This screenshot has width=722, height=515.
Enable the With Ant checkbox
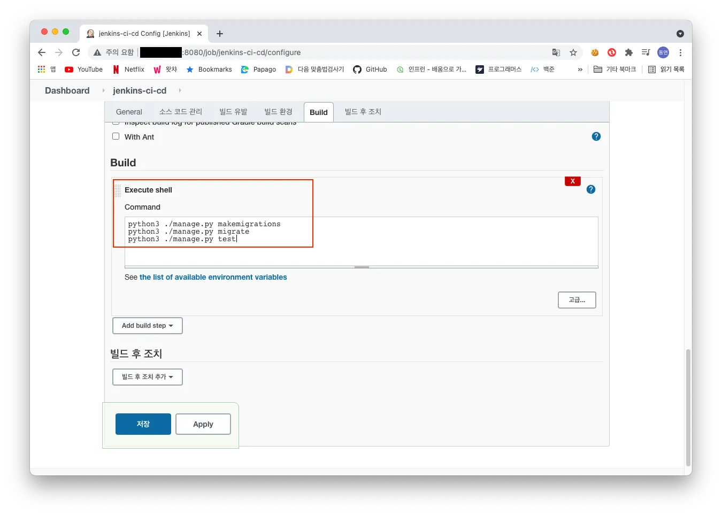(116, 136)
